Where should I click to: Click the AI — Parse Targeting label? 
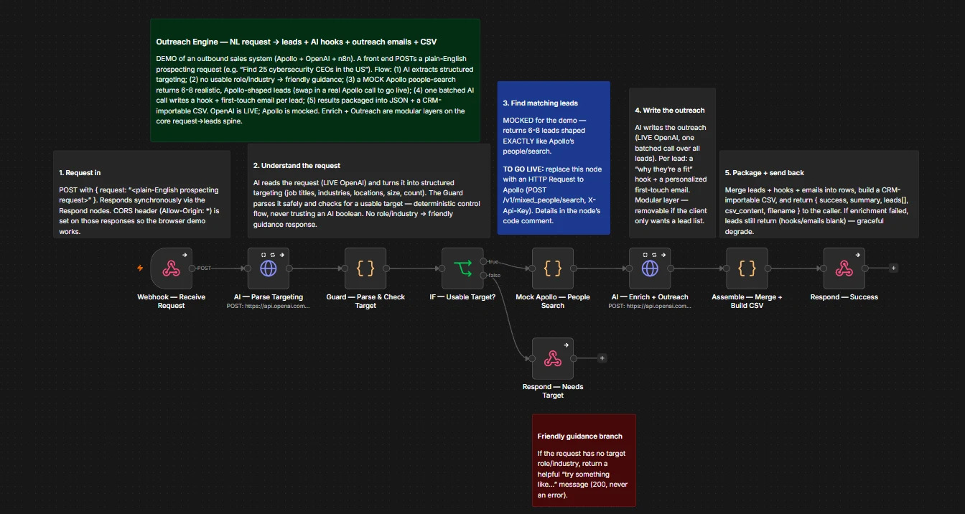(x=269, y=297)
